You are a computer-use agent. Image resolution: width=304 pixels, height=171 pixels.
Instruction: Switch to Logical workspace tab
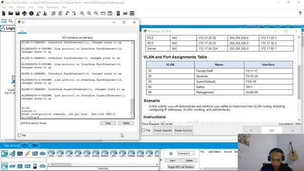click(x=8, y=28)
